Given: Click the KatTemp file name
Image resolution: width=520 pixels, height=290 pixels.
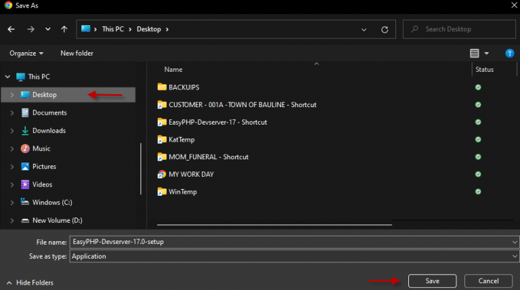Looking at the screenshot, I should coord(181,140).
